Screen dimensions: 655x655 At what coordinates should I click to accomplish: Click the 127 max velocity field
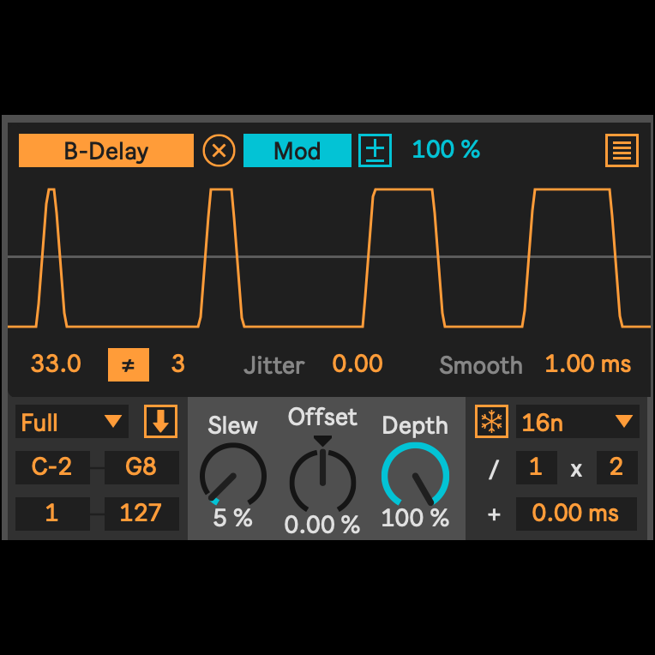click(141, 513)
